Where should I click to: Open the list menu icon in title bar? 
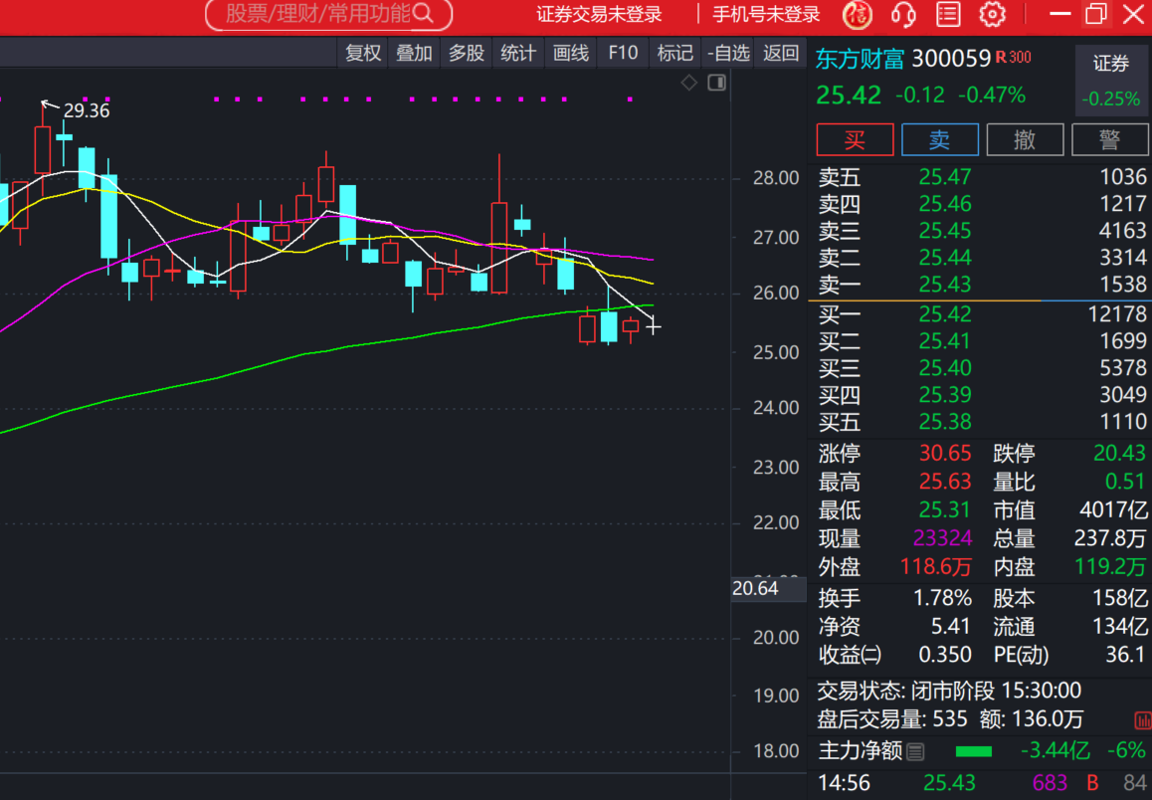coord(948,15)
